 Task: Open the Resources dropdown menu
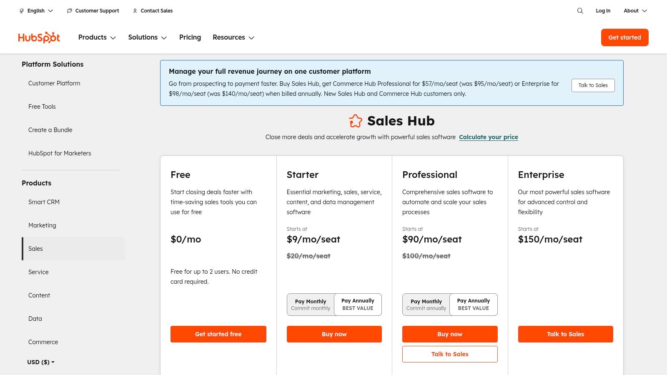pyautogui.click(x=233, y=37)
